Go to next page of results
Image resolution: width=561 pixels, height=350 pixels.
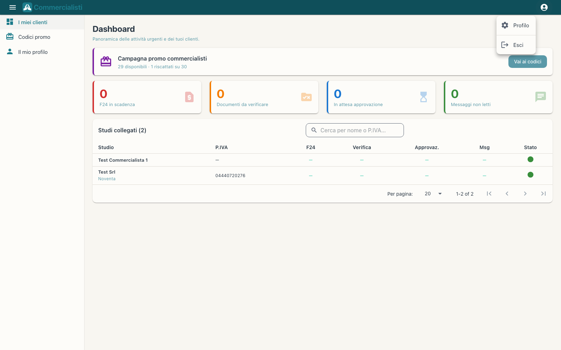point(525,194)
